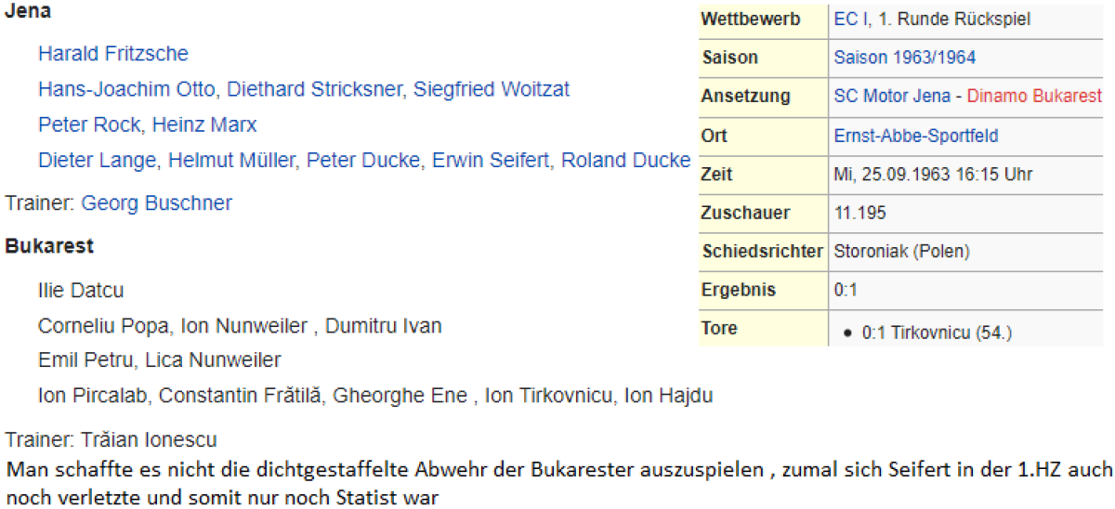Open the Saison 1963/1964 link

905,58
